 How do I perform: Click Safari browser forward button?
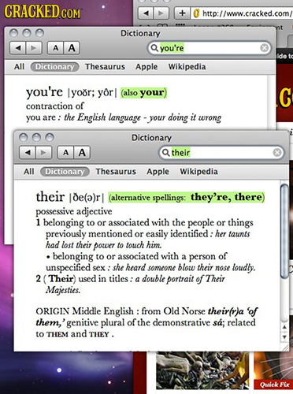click(161, 13)
